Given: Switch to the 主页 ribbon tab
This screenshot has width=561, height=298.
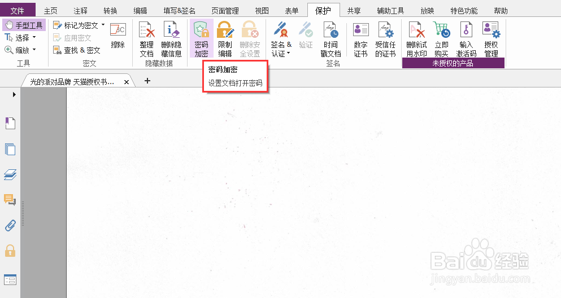Looking at the screenshot, I should 50,11.
